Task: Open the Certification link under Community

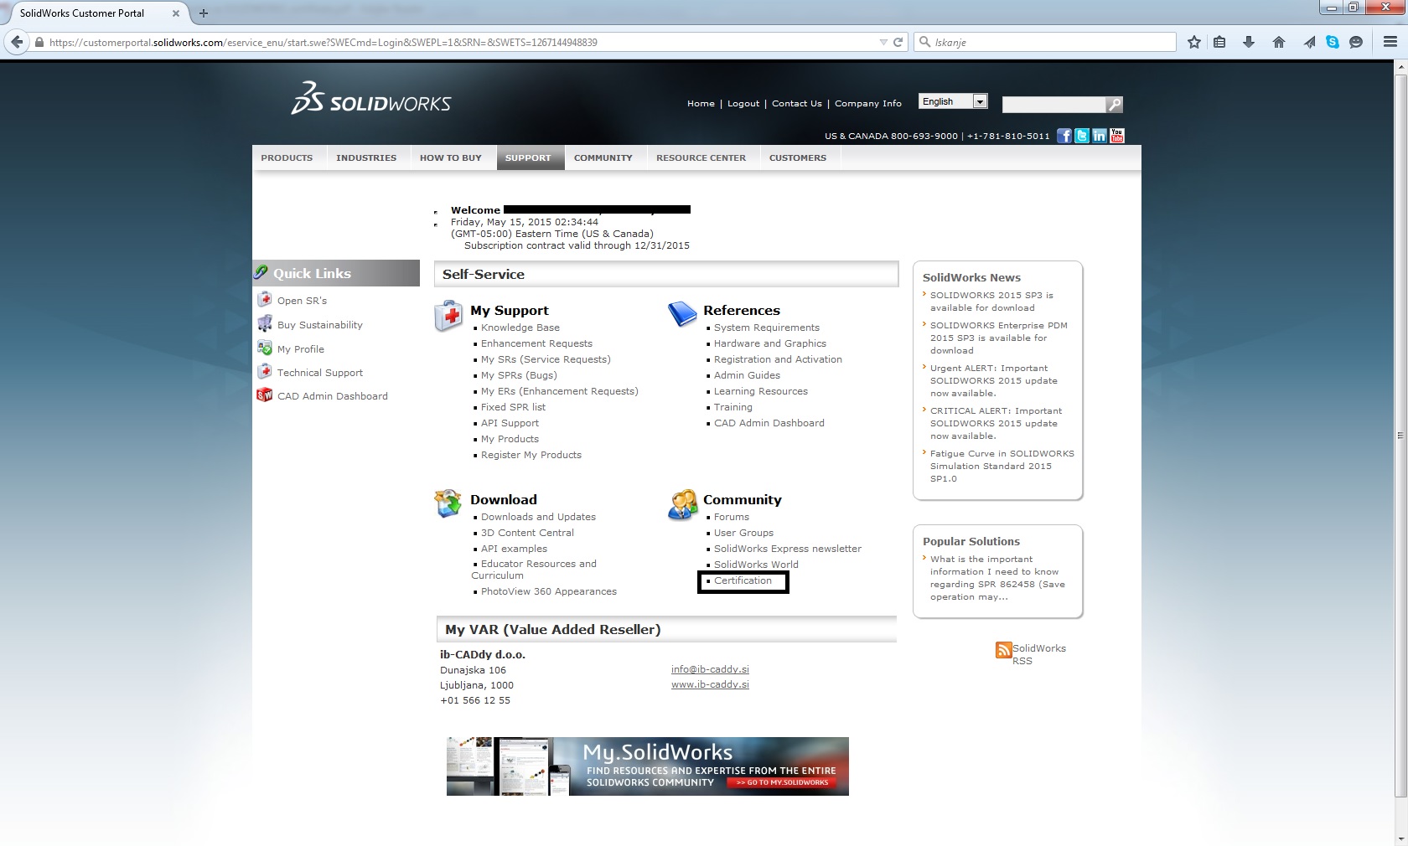Action: coord(743,580)
